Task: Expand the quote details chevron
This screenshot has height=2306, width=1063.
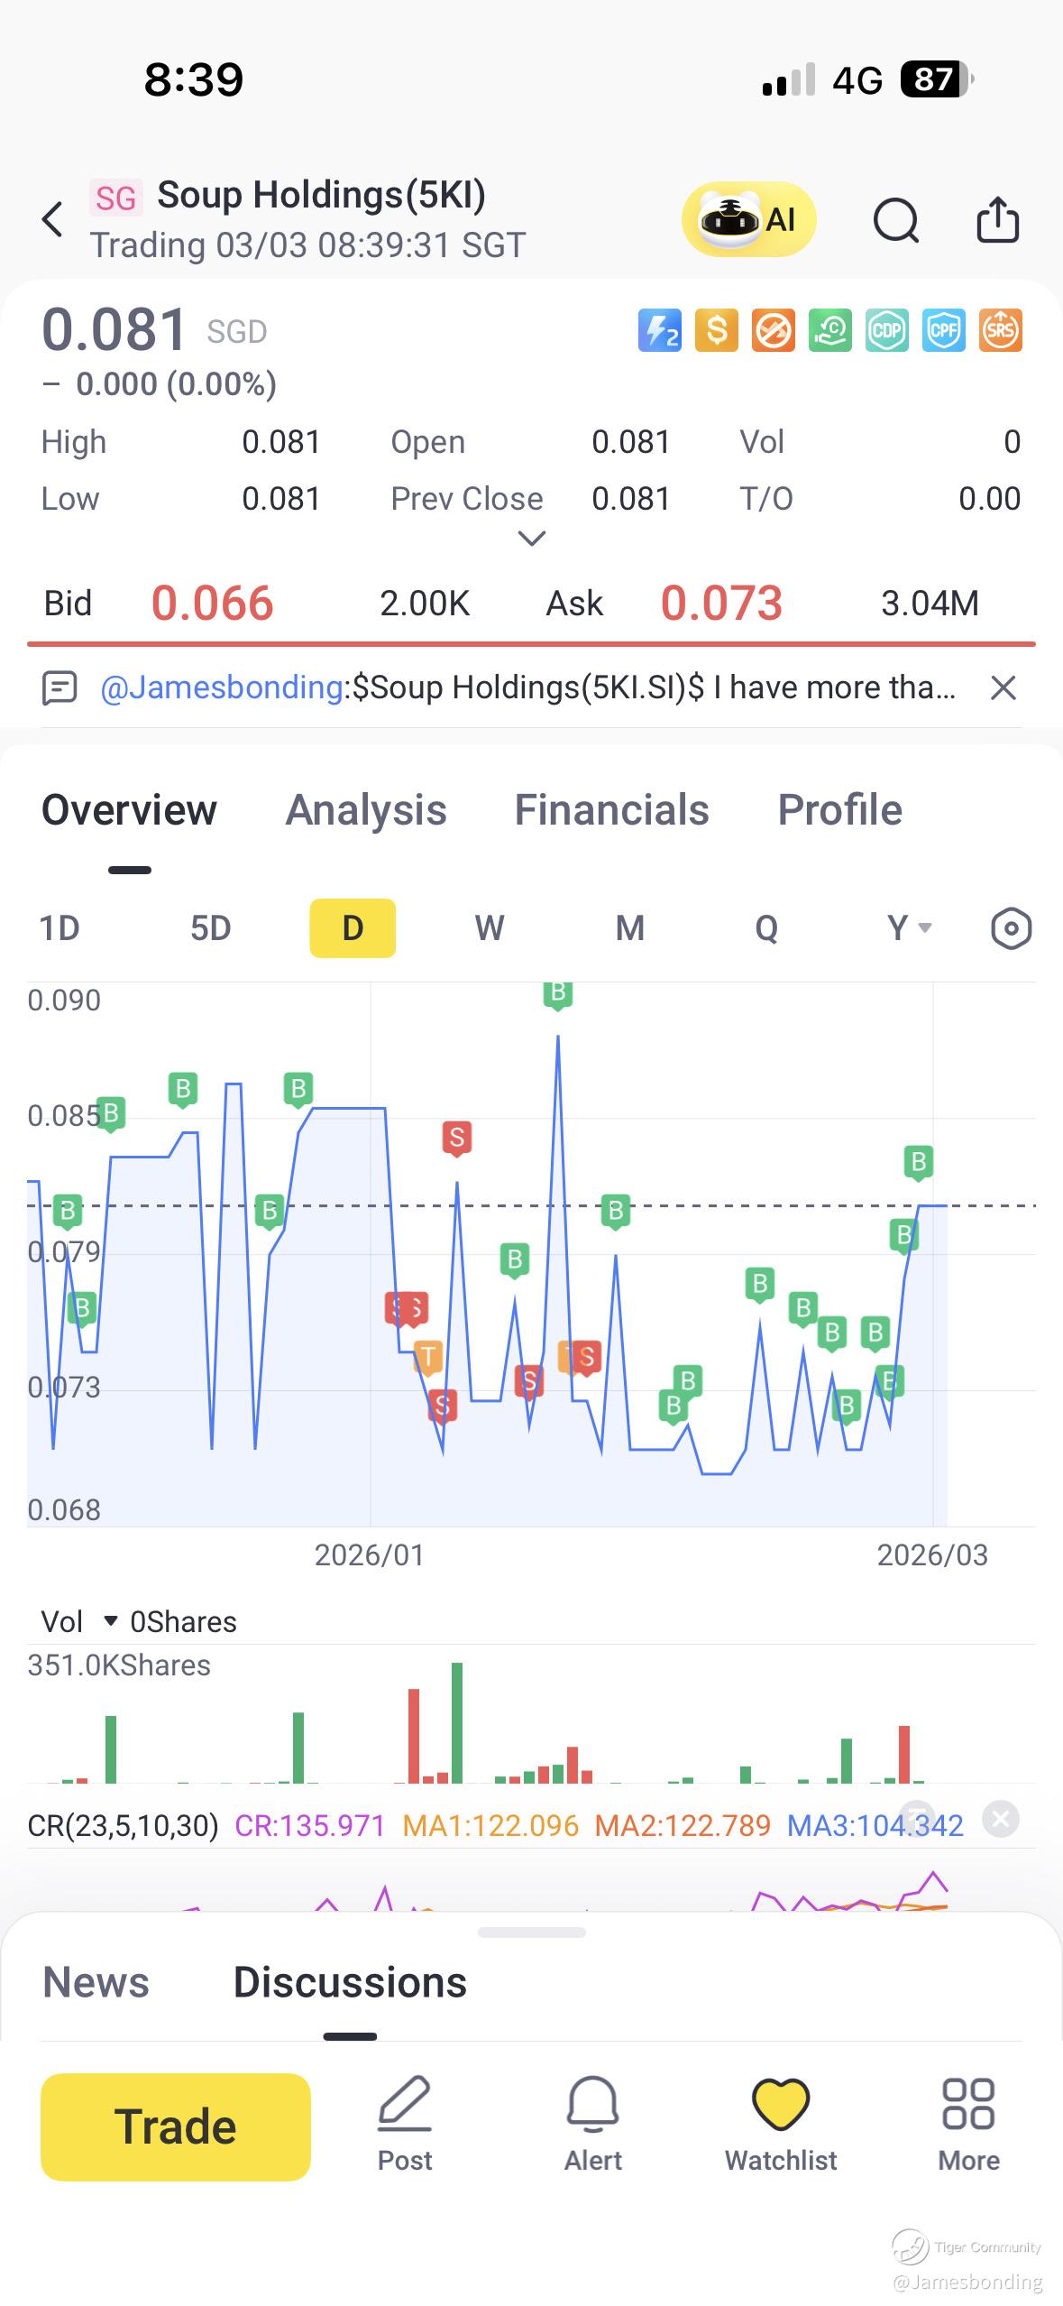Action: tap(531, 539)
